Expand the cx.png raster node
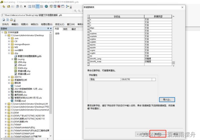This screenshot has height=140, width=200. 12,59
